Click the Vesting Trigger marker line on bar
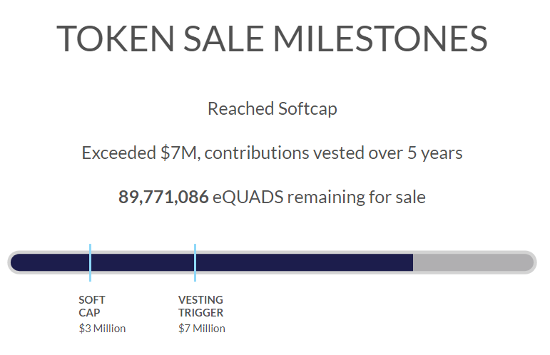 (x=195, y=262)
